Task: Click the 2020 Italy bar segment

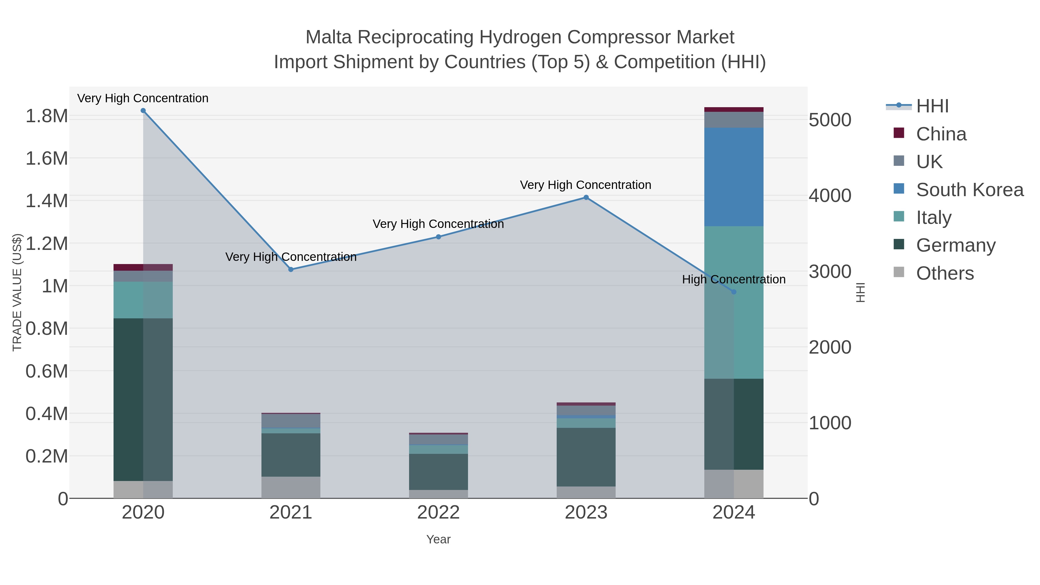Action: [x=143, y=300]
